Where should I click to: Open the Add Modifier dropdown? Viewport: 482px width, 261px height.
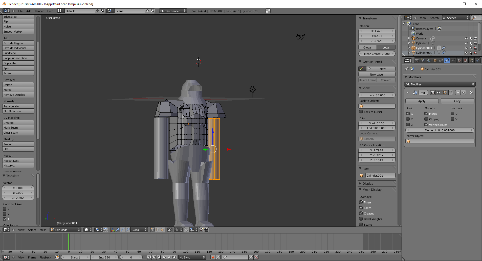tap(440, 84)
